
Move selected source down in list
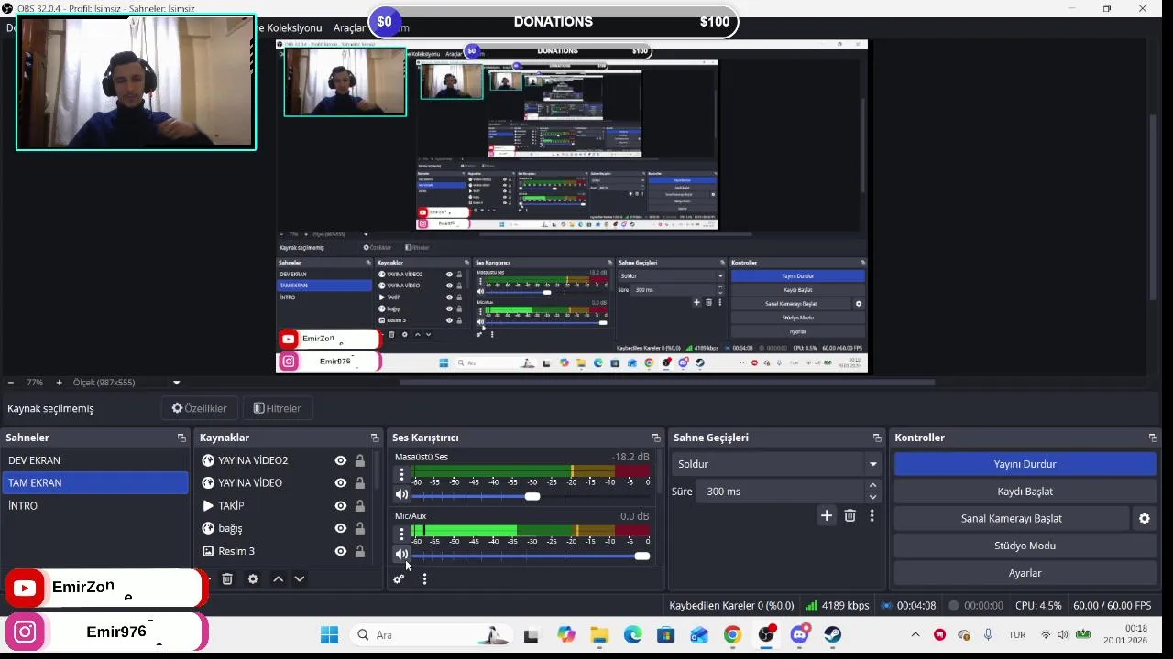[x=299, y=578]
